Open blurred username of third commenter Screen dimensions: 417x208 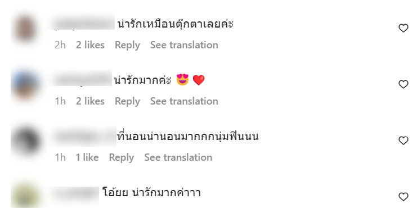pos(84,136)
